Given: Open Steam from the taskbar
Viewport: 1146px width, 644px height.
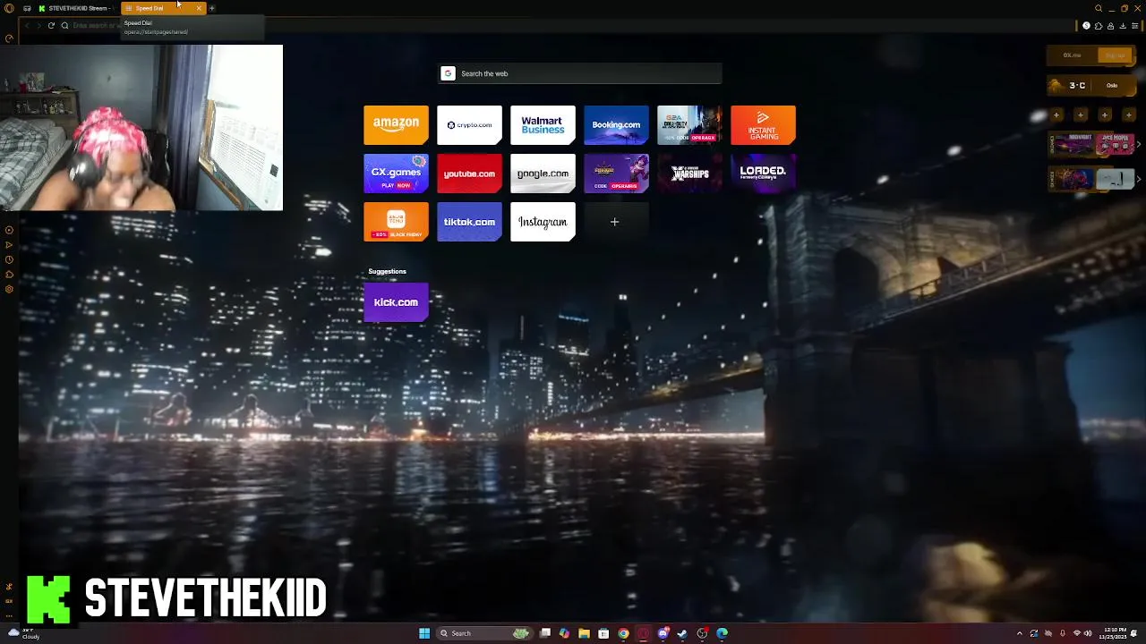Looking at the screenshot, I should [x=682, y=633].
